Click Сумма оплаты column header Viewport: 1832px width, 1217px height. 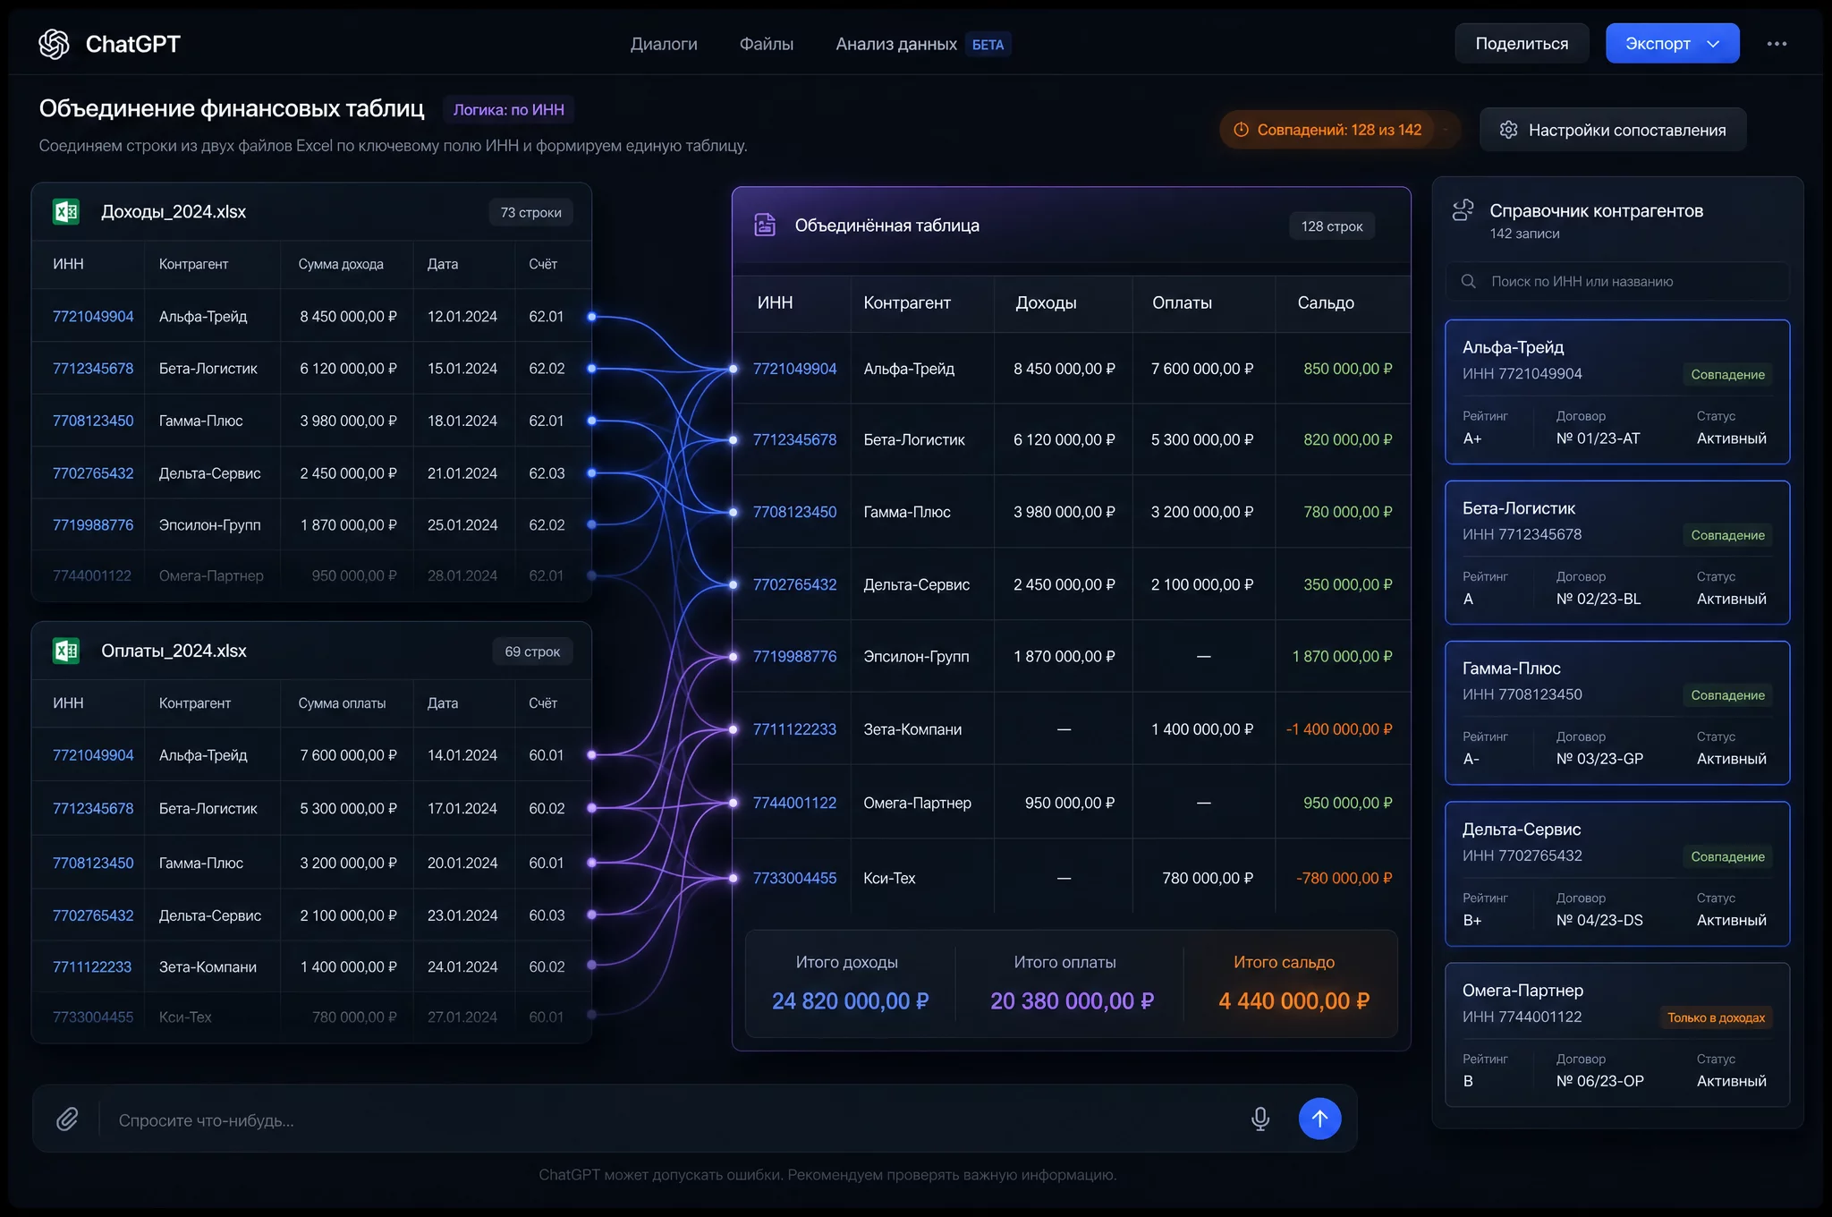click(x=342, y=703)
